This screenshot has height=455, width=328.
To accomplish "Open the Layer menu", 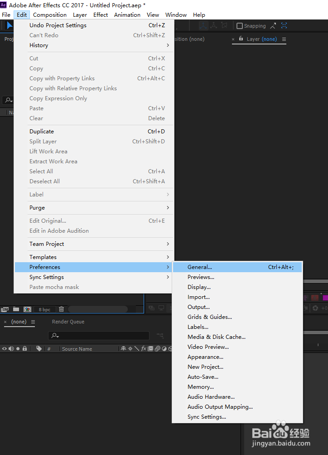I will click(80, 15).
